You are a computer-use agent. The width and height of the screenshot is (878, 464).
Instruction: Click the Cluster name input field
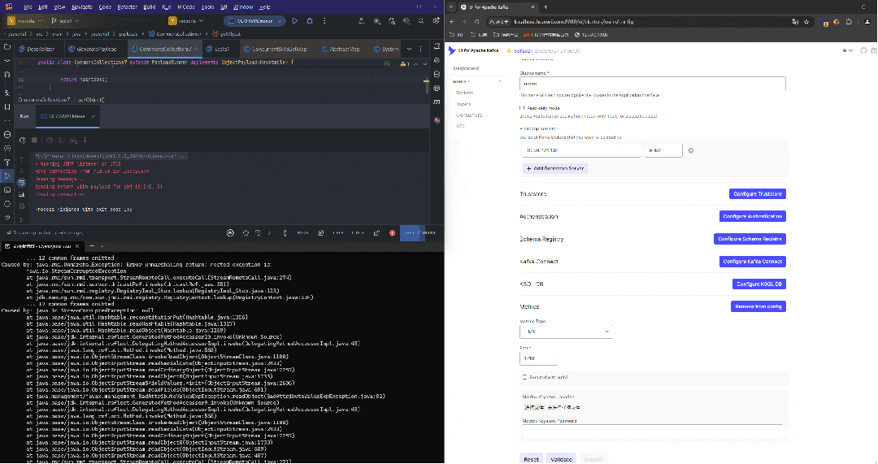coord(652,84)
